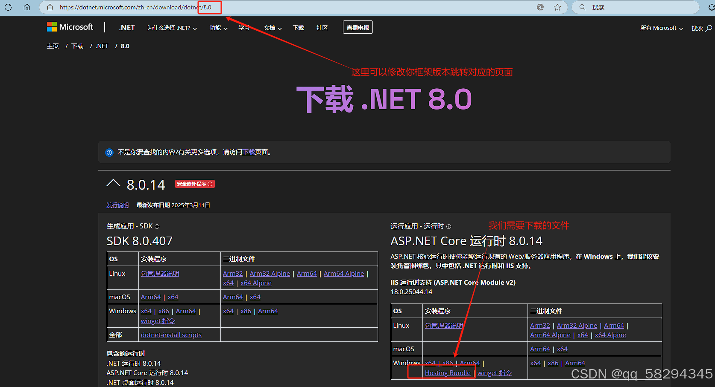715x387 pixels.
Task: Download SDK Linux Arm32 Alpine binary
Action: point(270,274)
